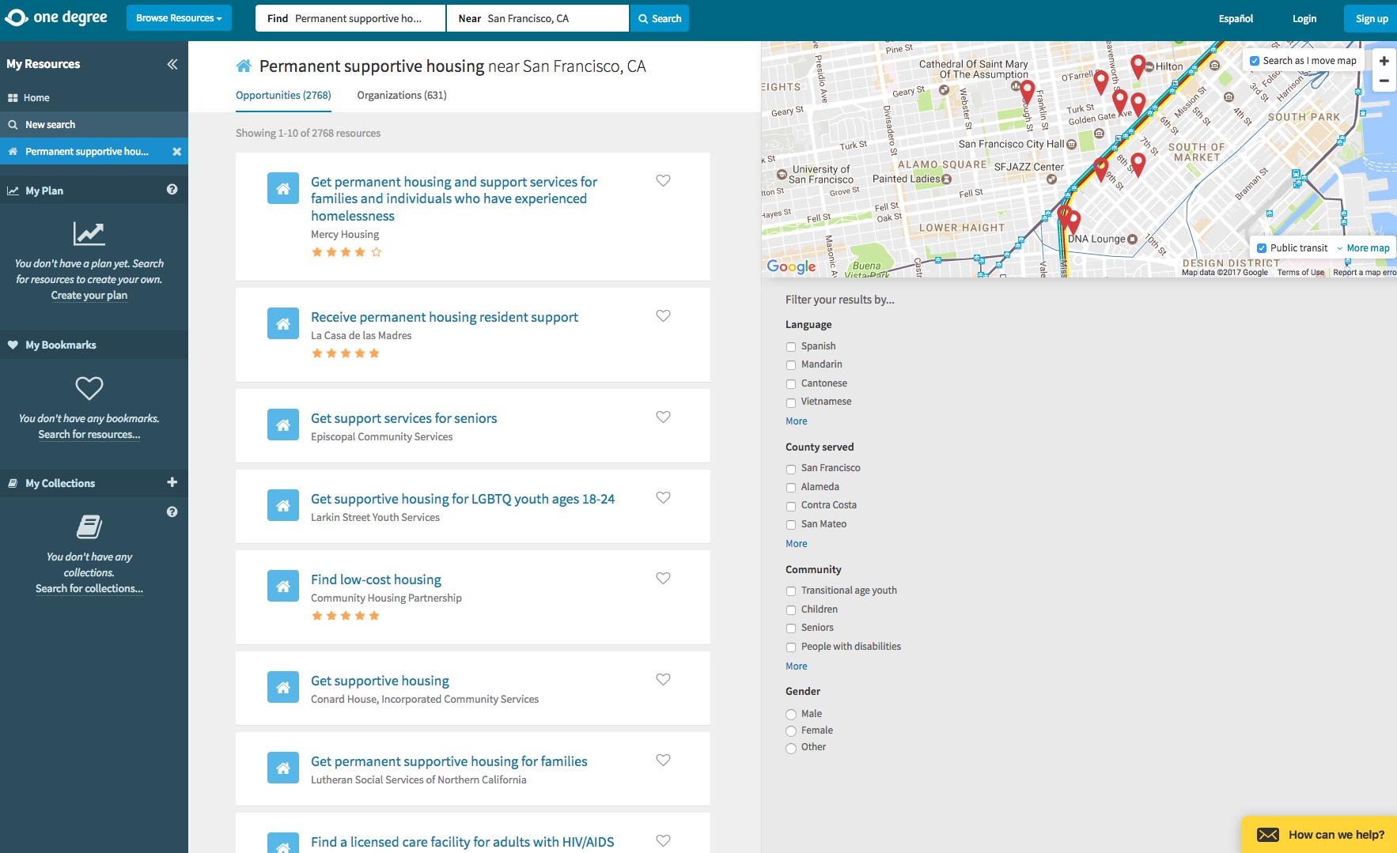Screen dimensions: 1397x853
Task: Bookmark the Conard House resource
Action: pyautogui.click(x=663, y=679)
